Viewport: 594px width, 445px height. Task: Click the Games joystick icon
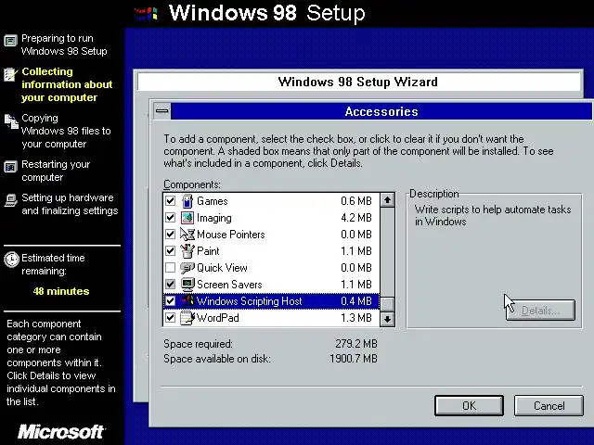tap(187, 201)
